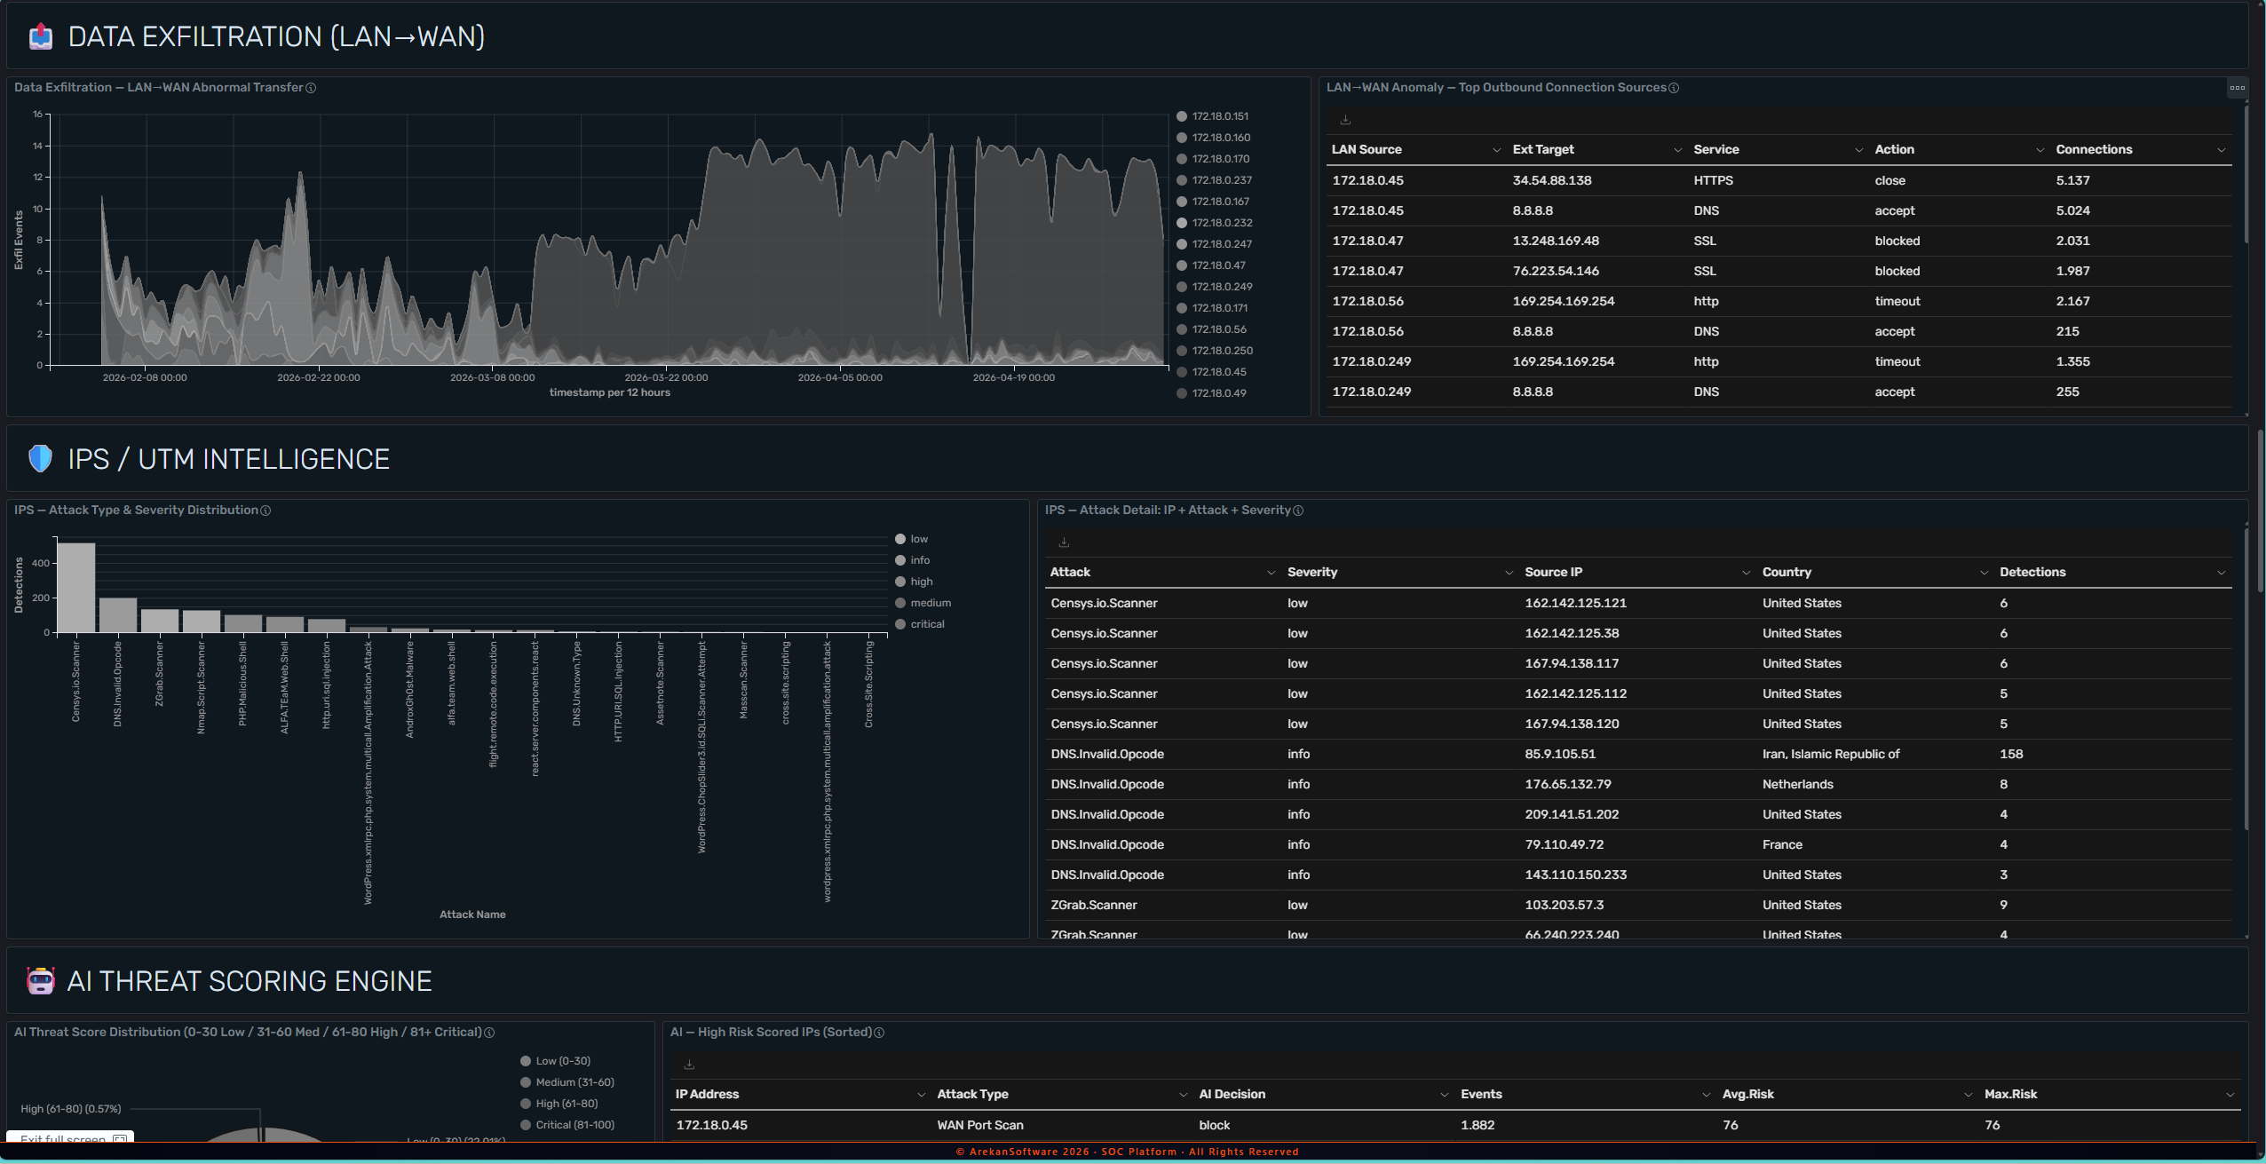Open the Severity column dropdown chevron

1509,573
